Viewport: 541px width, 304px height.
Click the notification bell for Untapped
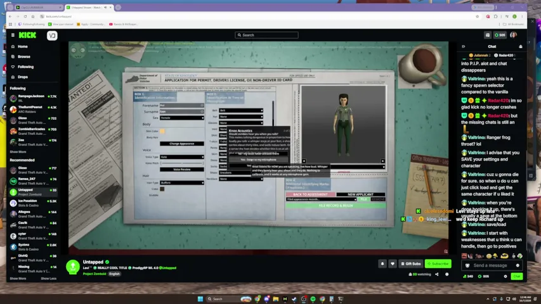382,263
